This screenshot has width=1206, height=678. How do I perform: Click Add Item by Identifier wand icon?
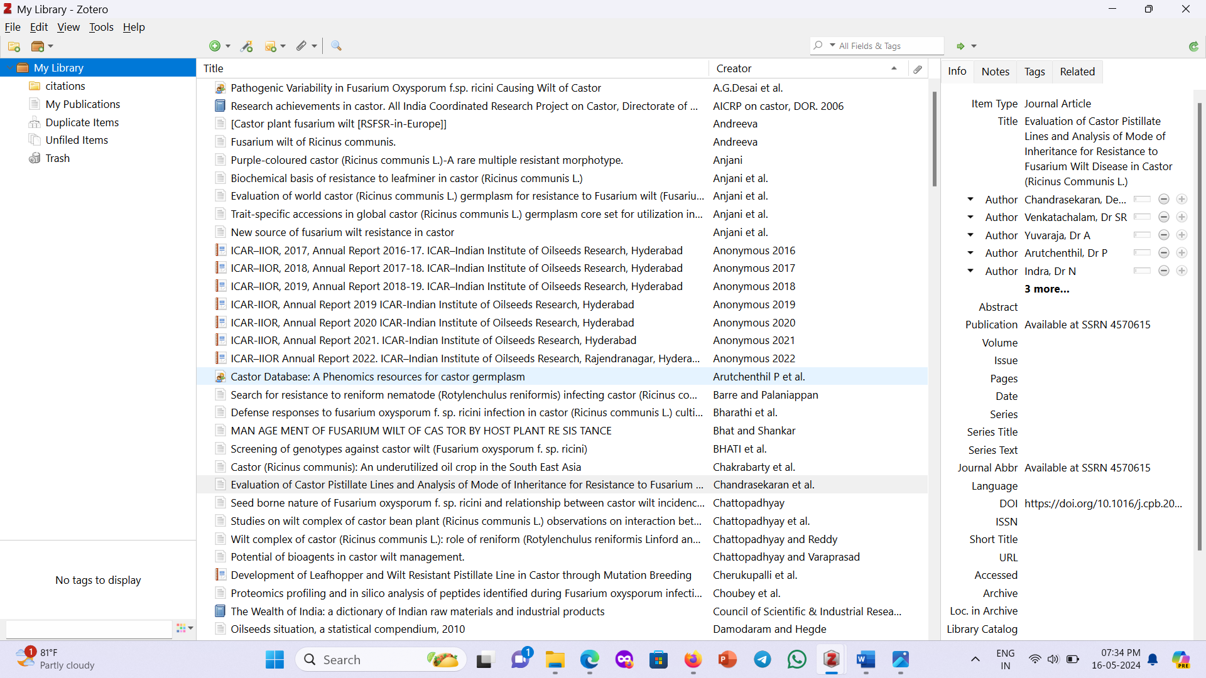(247, 46)
